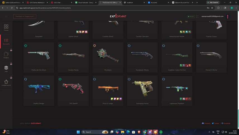The height and width of the screenshot is (135, 239).
Task: Click the Explorant logo in the header
Action: 118,16
